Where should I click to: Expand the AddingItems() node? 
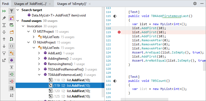(x=39, y=59)
